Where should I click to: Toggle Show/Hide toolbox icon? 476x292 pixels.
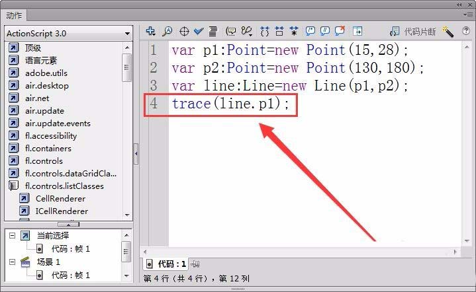pos(357,31)
